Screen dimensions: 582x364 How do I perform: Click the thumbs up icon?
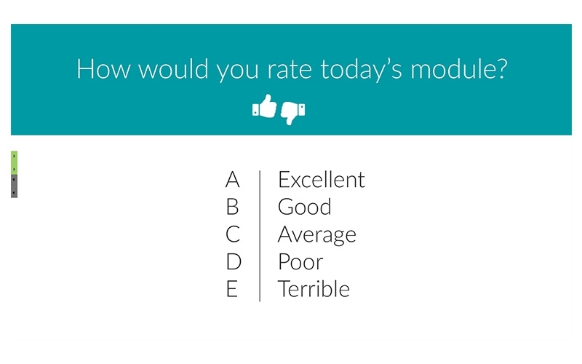(x=264, y=106)
